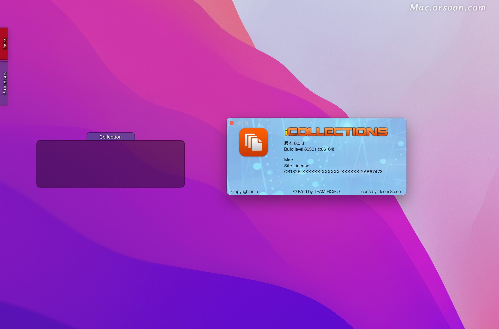This screenshot has height=329, width=499.
Task: Click inside the Collection panel area
Action: 110,164
